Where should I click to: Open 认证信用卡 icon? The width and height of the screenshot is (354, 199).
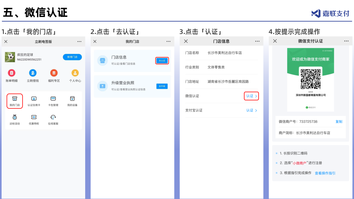(x=34, y=99)
